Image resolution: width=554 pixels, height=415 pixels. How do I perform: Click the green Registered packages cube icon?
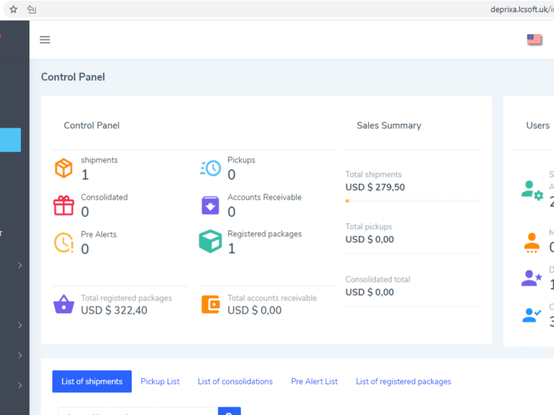(x=210, y=242)
